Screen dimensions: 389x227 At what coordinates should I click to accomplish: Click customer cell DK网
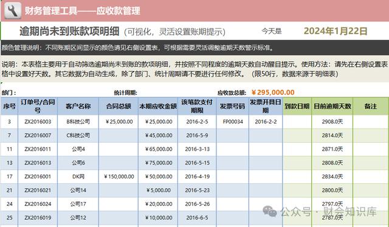click(x=78, y=177)
